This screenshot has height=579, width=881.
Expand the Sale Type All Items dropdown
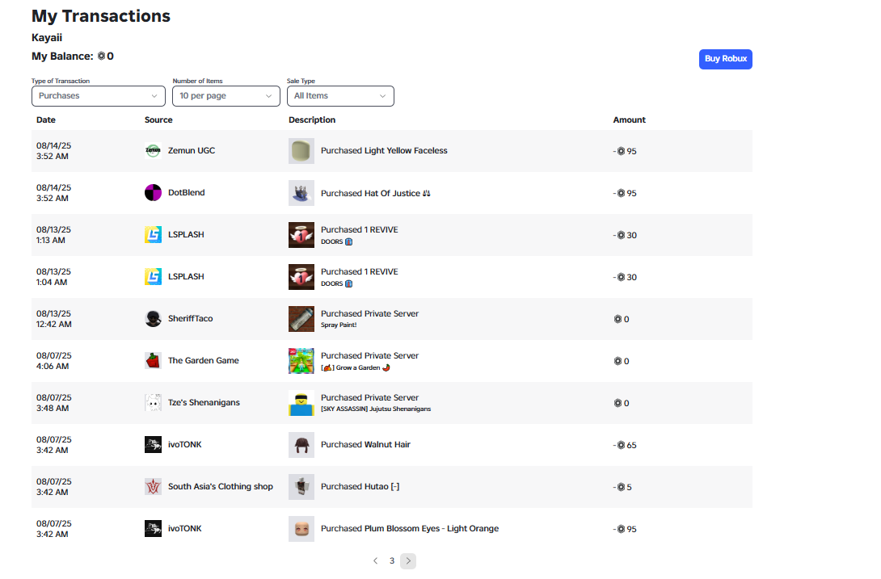[340, 96]
